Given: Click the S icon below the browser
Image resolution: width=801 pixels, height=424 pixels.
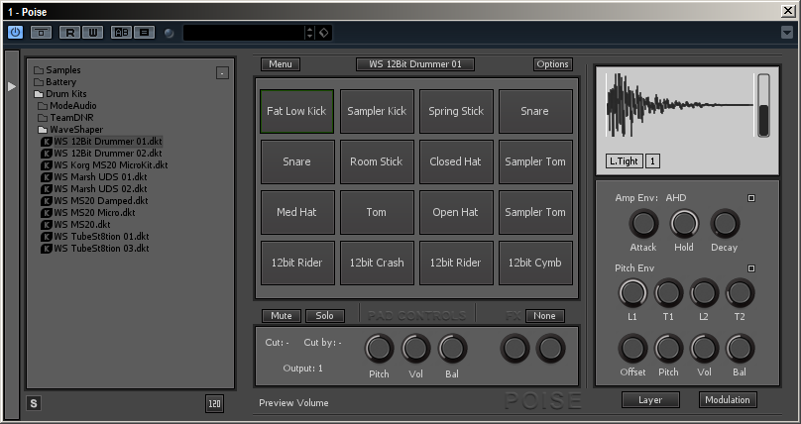Looking at the screenshot, I should coord(34,403).
